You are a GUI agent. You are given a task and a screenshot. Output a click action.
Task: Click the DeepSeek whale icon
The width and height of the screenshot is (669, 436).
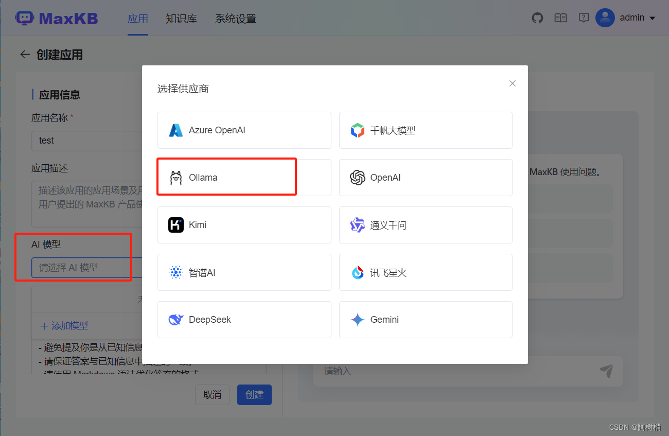click(176, 320)
